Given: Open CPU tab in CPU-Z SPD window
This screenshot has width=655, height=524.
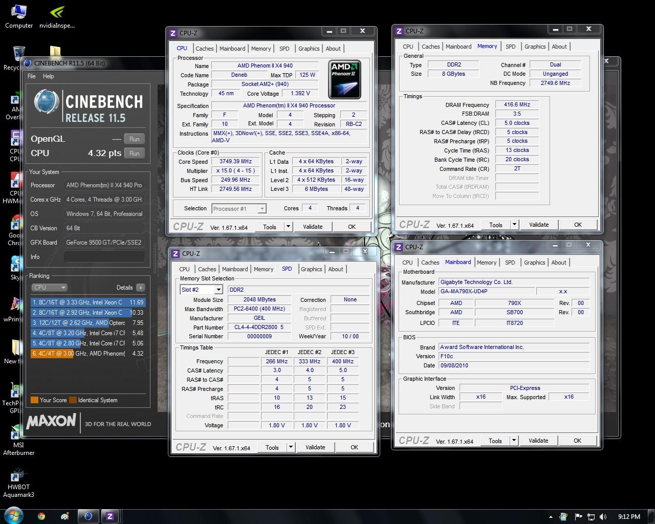Looking at the screenshot, I should [x=184, y=269].
